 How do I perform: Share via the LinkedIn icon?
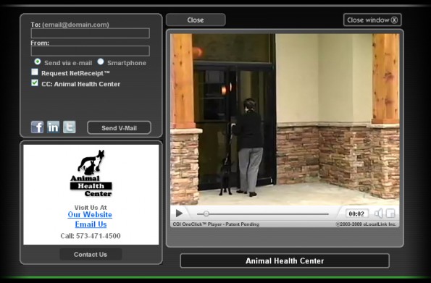tap(53, 127)
